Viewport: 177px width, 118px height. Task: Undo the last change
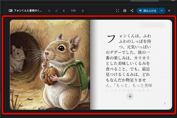point(49,11)
